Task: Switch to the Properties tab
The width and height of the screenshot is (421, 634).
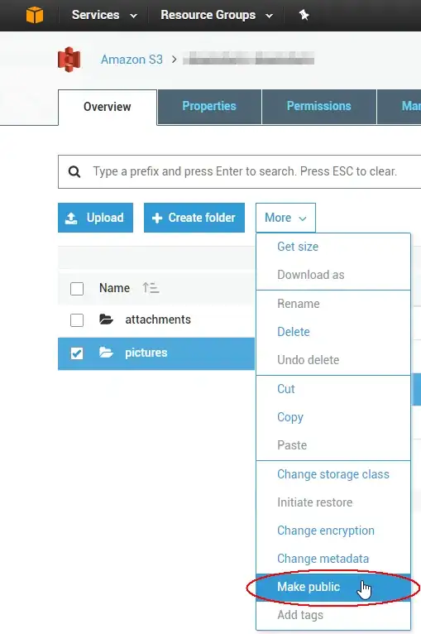Action: [x=209, y=106]
